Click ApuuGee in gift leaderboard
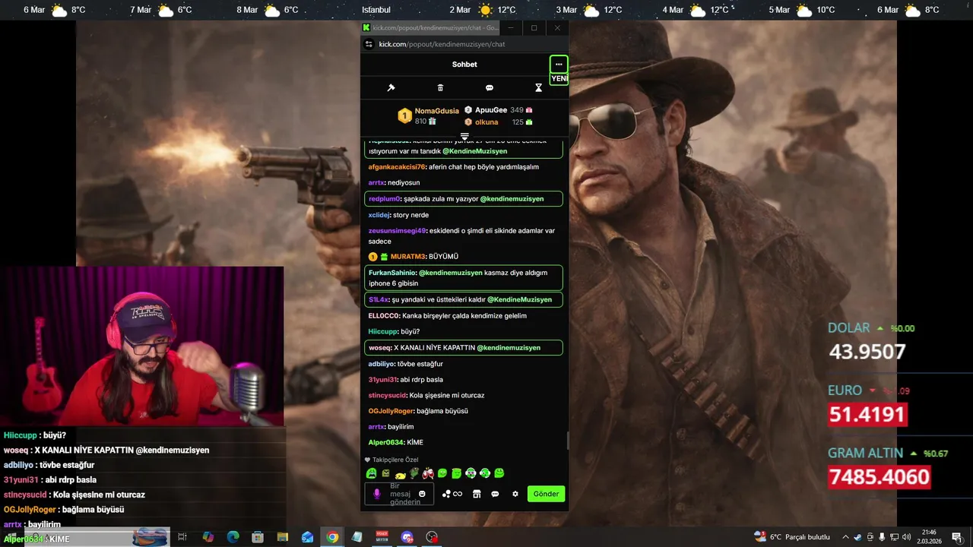973x547 pixels. coord(491,110)
